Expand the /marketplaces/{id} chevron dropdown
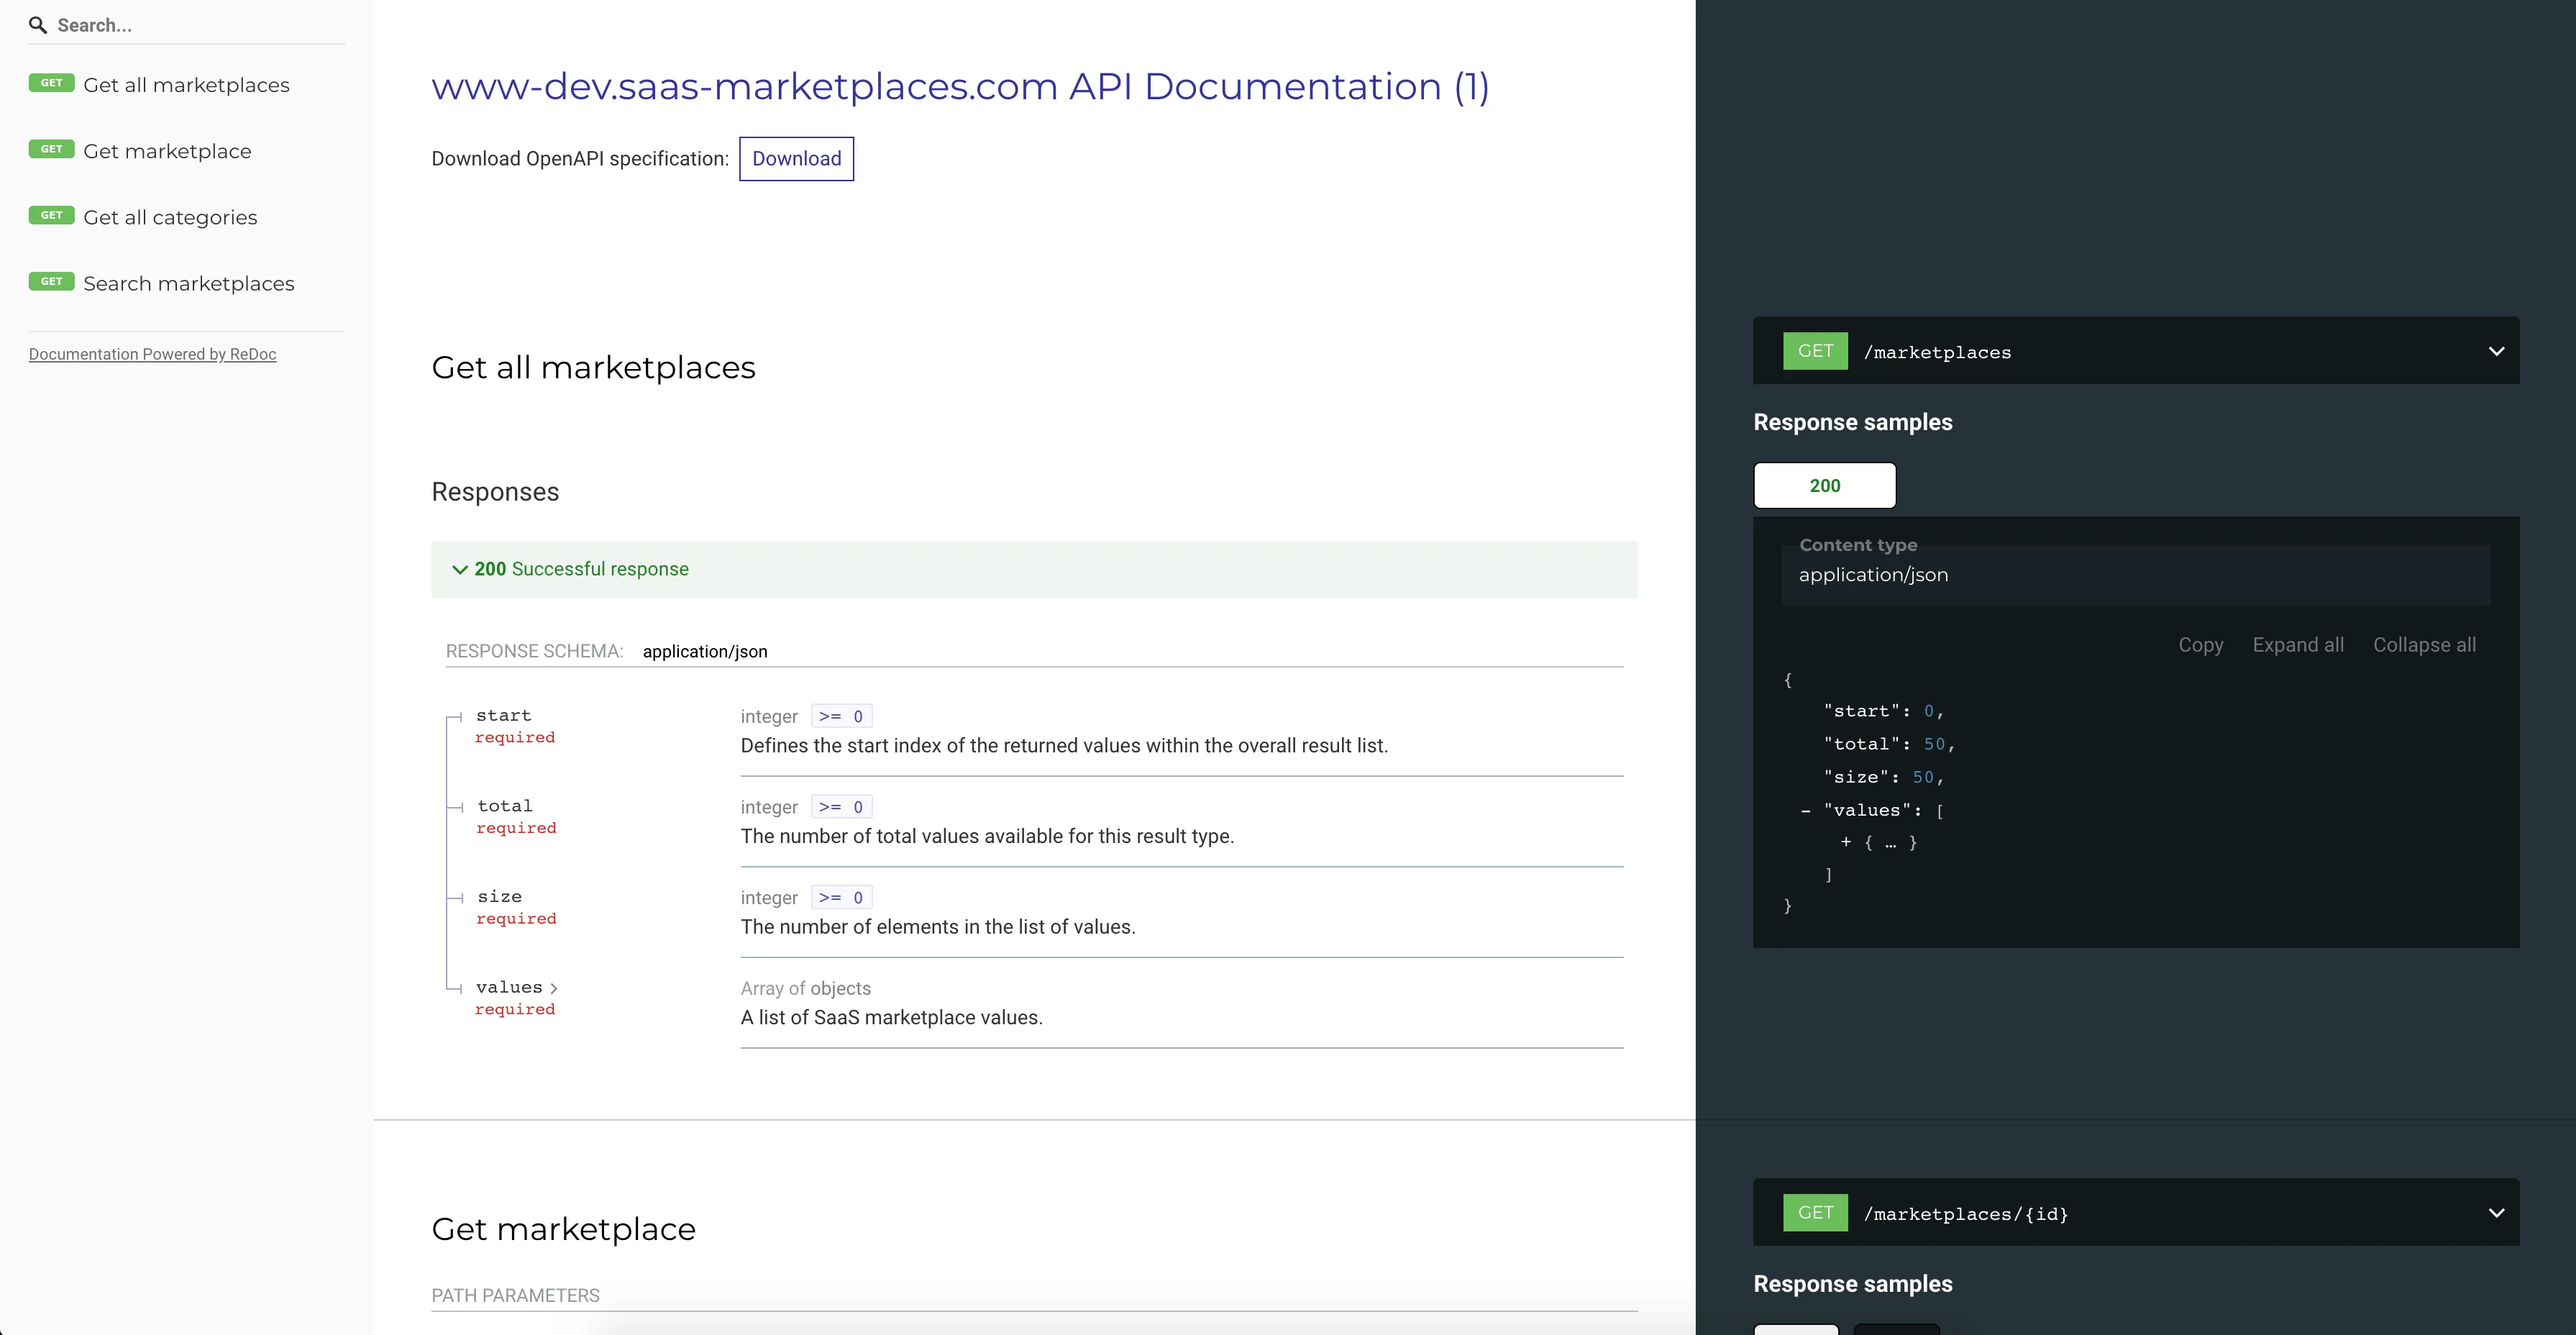 (2496, 1212)
